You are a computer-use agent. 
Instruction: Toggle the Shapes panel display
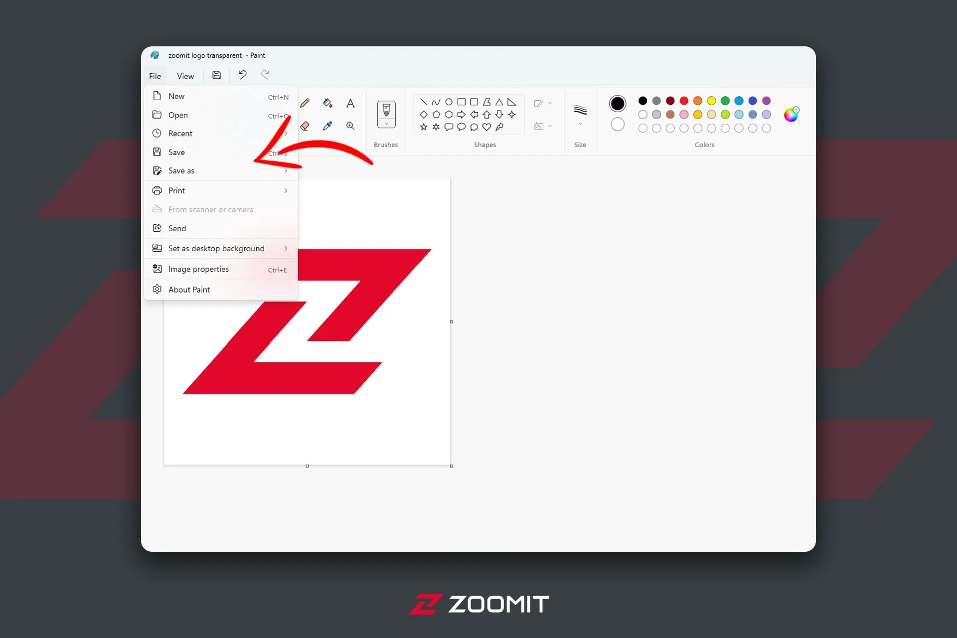tap(484, 145)
